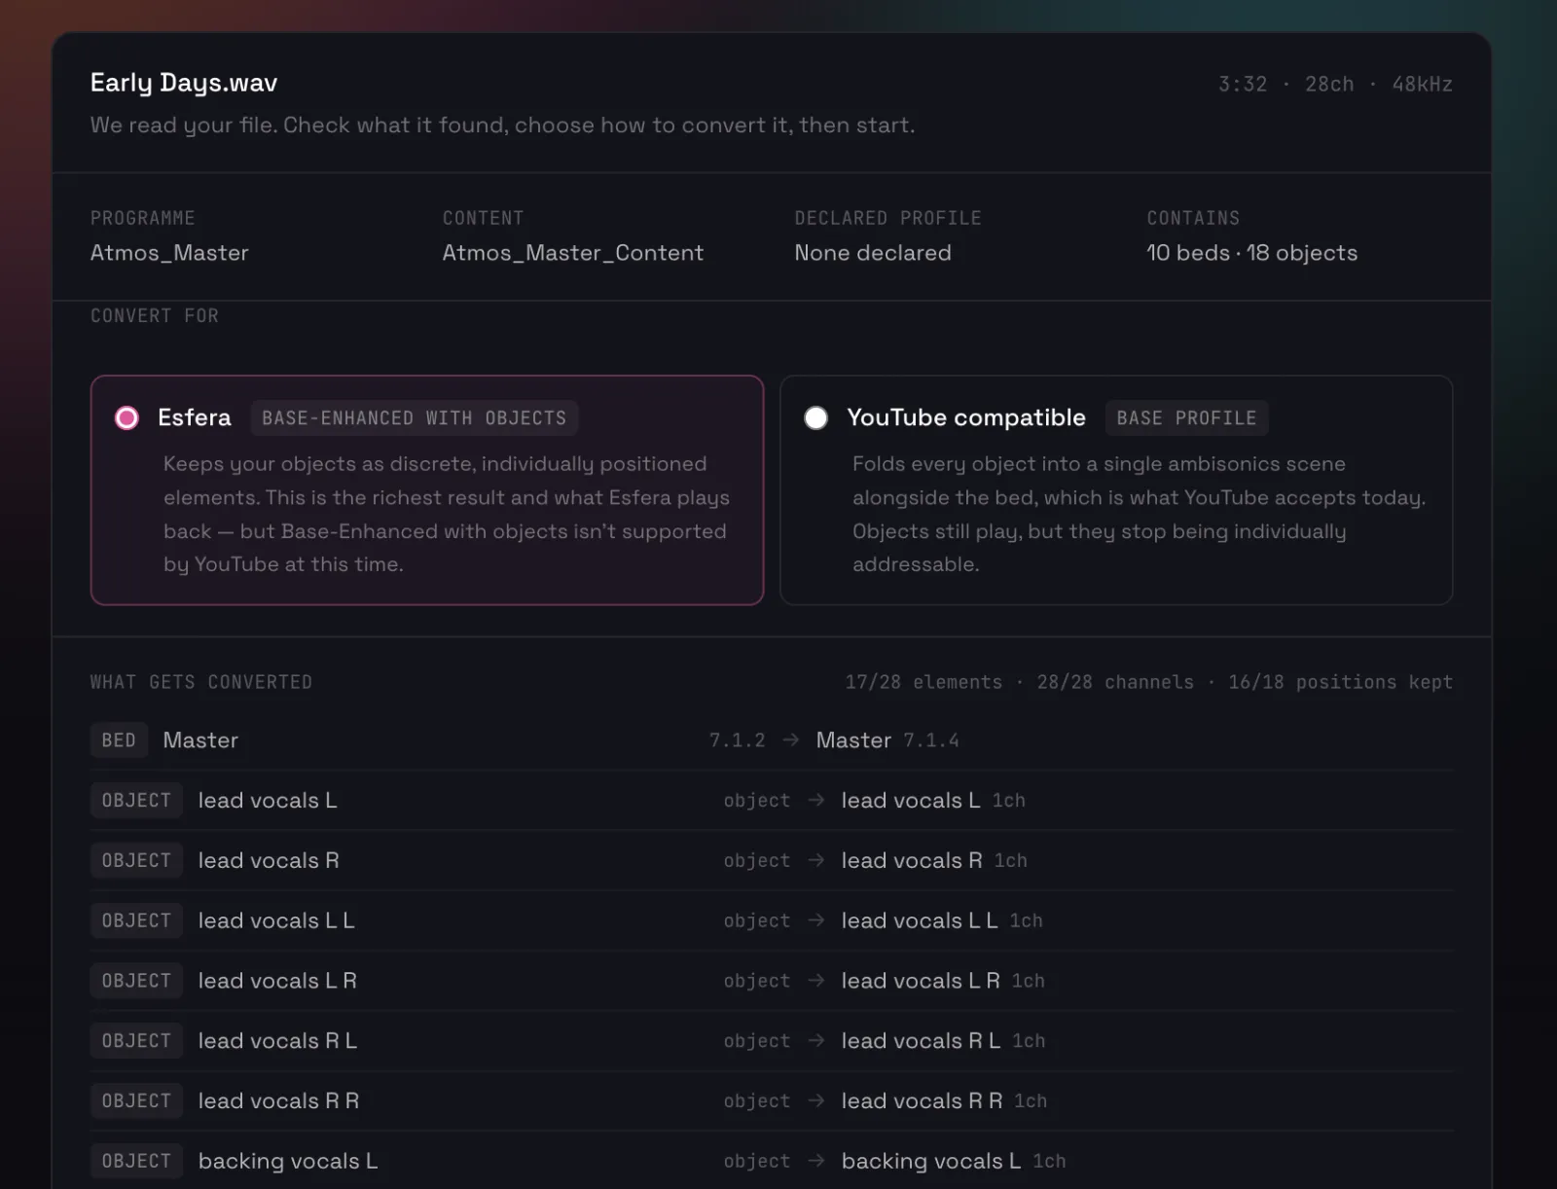Click the 7.1.2 source layout label
The height and width of the screenshot is (1189, 1557).
click(737, 740)
